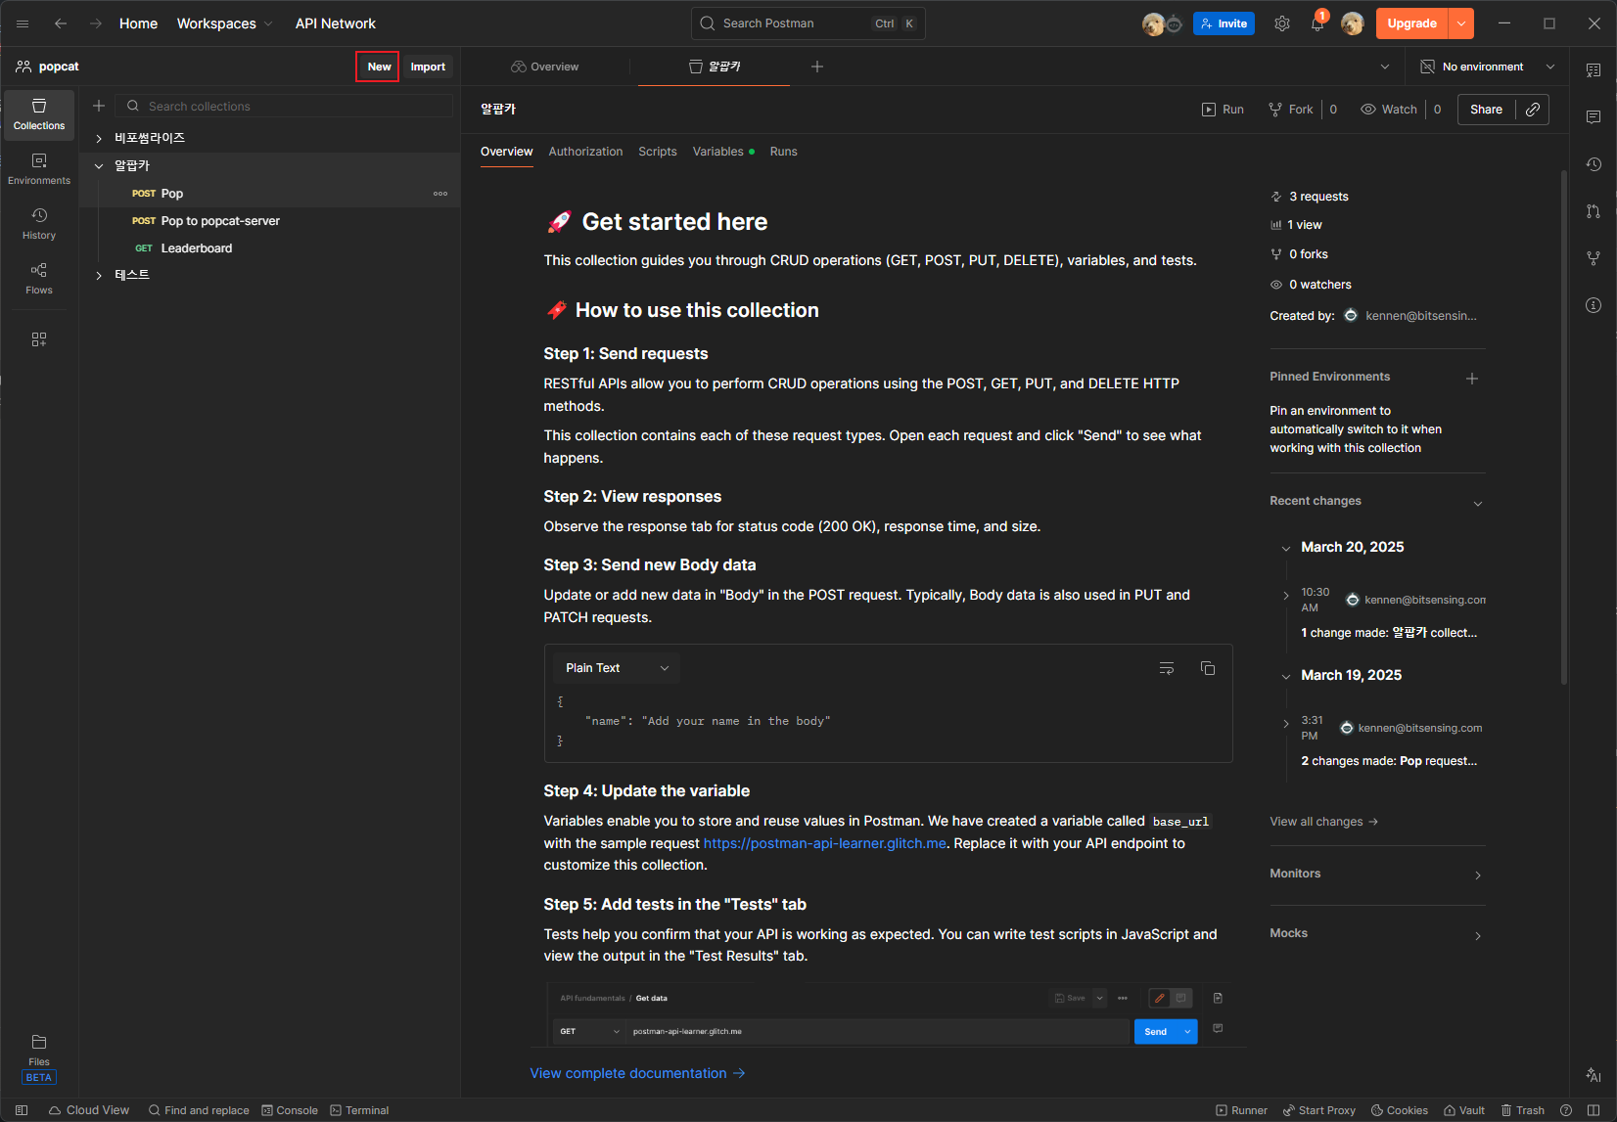Open the documentation icon in right sidebar
This screenshot has width=1617, height=1122.
click(x=1594, y=70)
